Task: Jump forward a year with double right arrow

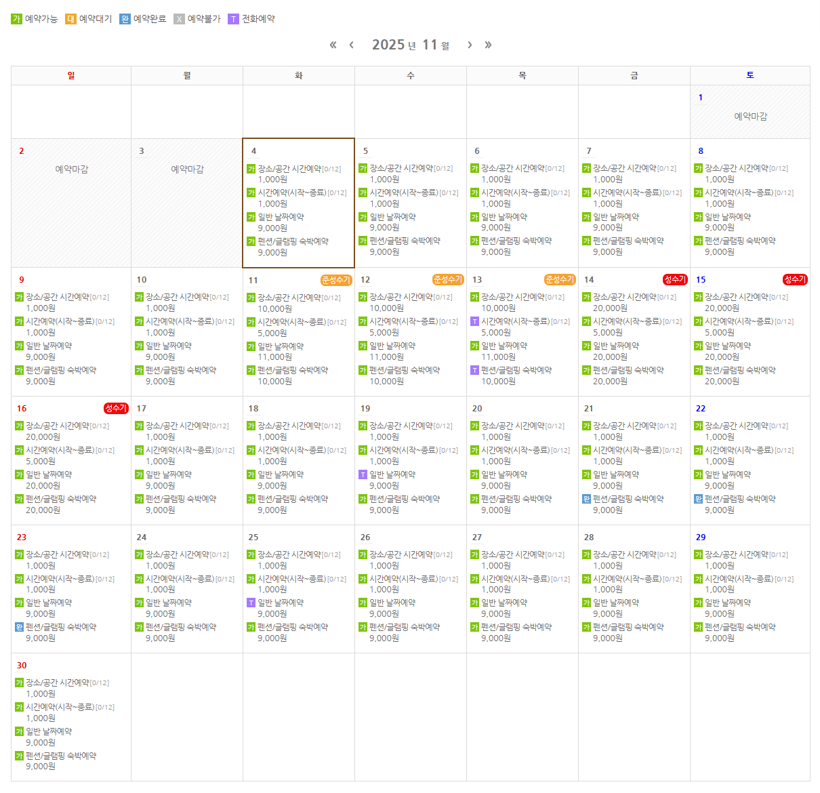Action: [488, 45]
